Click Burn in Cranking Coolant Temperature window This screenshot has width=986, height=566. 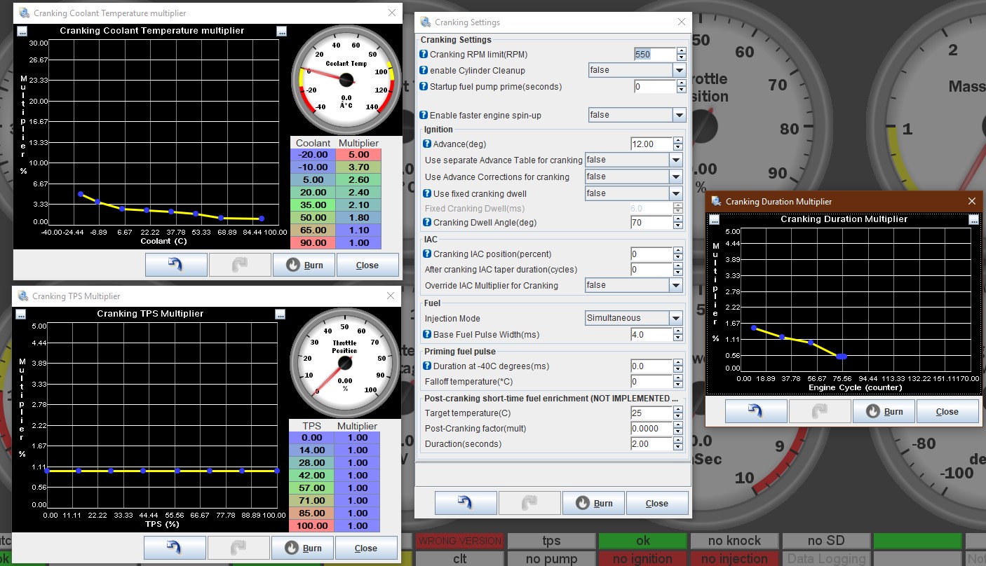pos(304,265)
